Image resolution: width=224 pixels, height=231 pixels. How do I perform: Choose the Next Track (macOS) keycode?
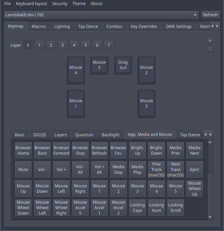[175, 170]
